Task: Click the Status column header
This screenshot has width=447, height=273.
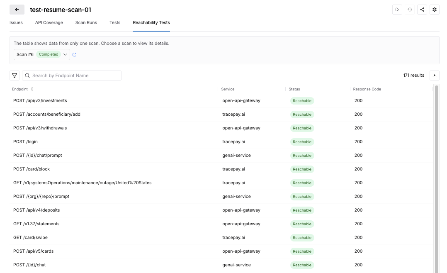Action: [294, 89]
